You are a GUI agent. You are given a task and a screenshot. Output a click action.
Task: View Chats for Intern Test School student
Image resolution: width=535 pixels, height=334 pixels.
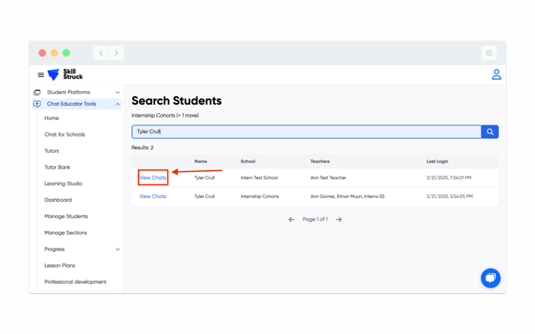[153, 177]
